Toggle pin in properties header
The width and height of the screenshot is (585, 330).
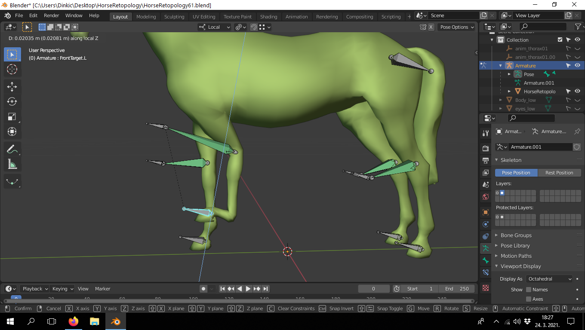[577, 131]
